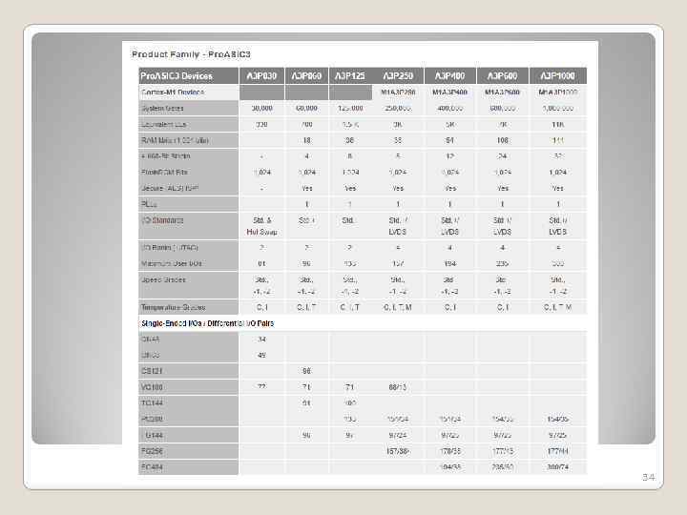Click the QN68 value 49
Screen dimensions: 687x515
click(261, 355)
